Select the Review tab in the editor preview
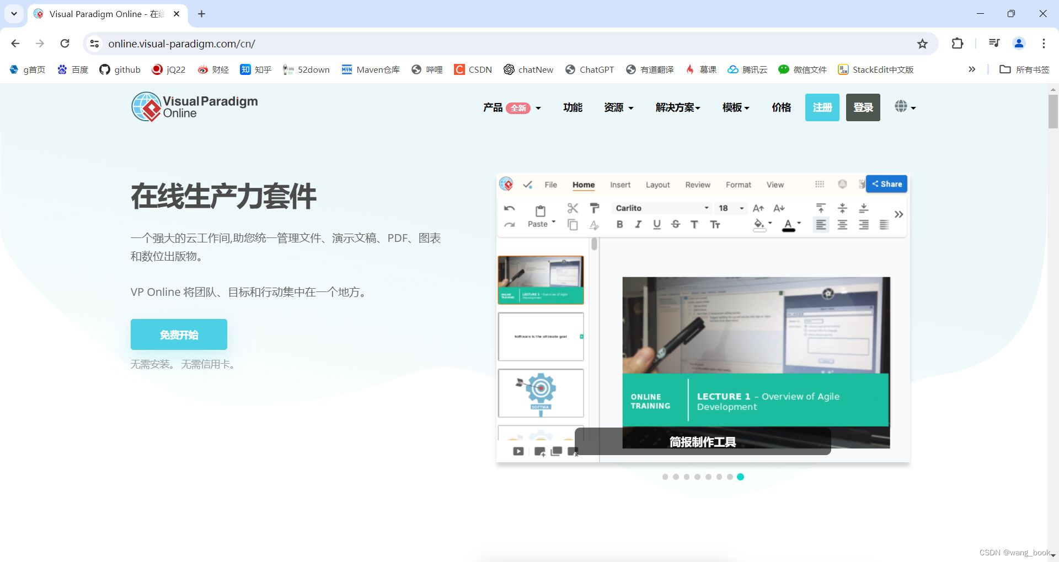 tap(698, 185)
